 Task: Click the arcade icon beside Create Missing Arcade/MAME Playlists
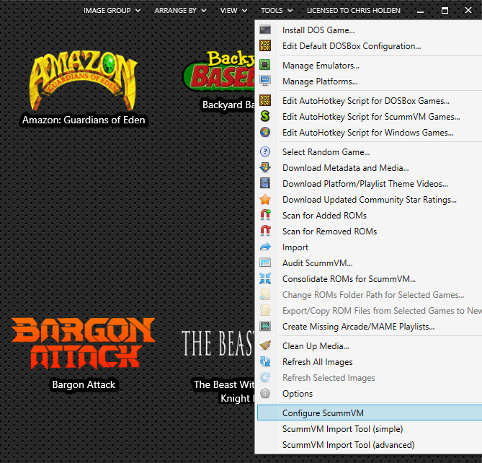click(265, 326)
